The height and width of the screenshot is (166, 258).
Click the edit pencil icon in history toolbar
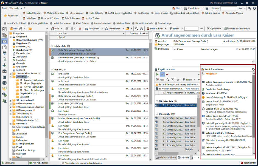click(172, 80)
